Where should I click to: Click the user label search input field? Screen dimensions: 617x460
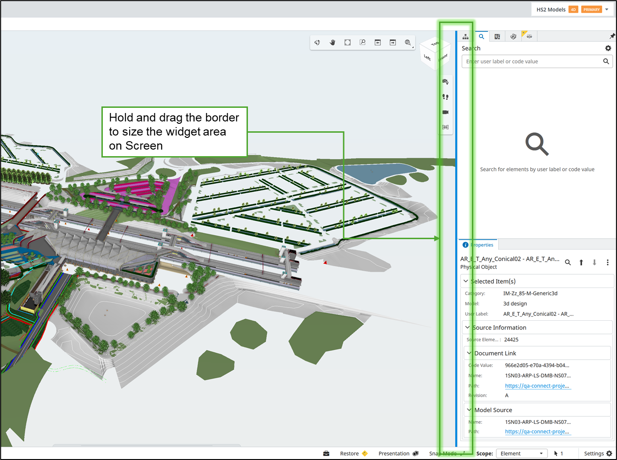point(537,61)
